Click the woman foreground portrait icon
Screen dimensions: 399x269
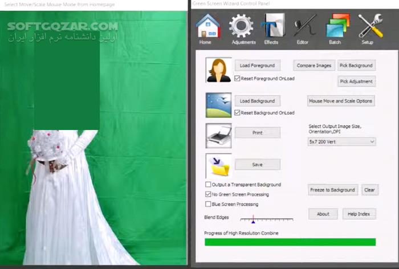pos(218,70)
